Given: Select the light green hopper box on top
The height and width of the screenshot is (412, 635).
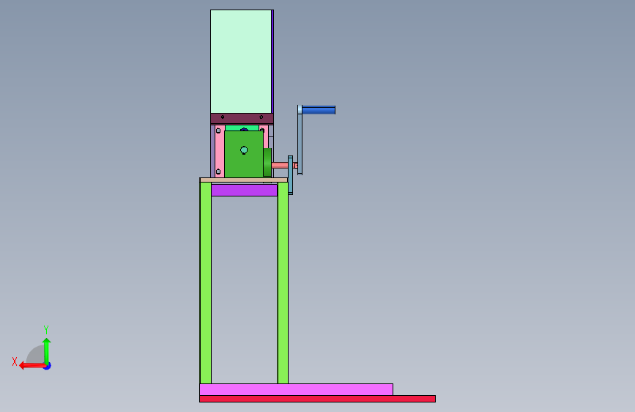Looking at the screenshot, I should [241, 62].
